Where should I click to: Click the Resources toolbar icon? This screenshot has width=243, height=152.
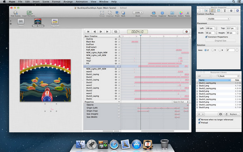tap(172, 13)
